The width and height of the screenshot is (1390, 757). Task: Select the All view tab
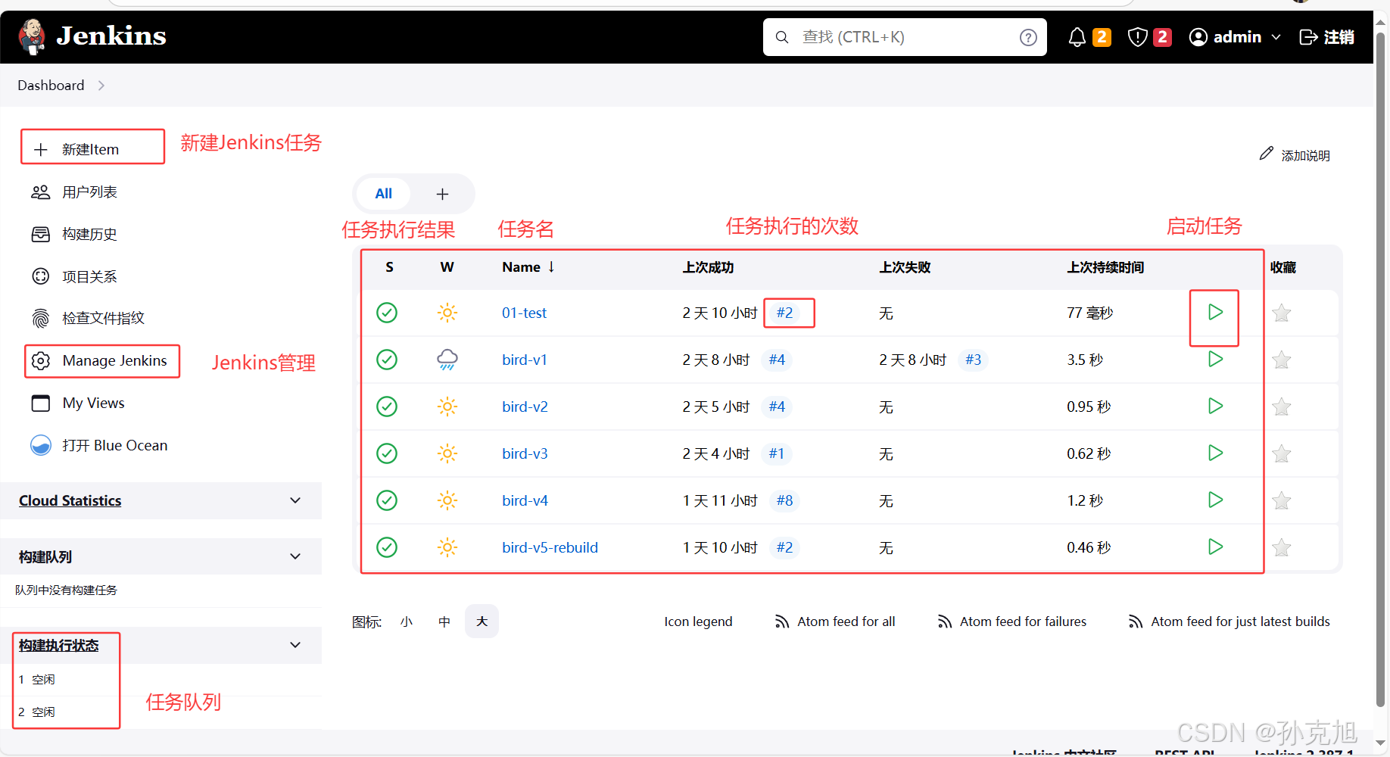384,194
